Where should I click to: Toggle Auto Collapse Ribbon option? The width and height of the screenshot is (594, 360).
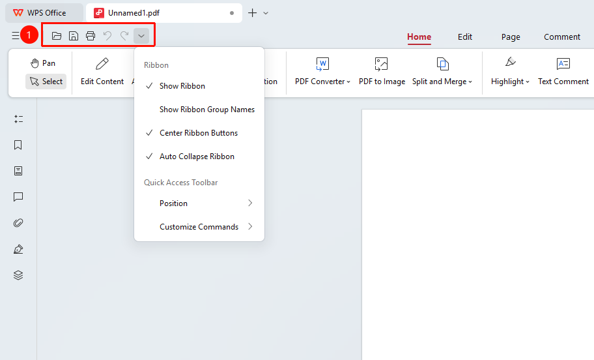point(199,157)
